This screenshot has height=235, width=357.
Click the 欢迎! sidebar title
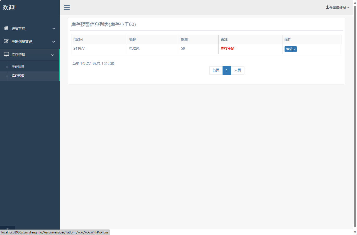[x=9, y=8]
